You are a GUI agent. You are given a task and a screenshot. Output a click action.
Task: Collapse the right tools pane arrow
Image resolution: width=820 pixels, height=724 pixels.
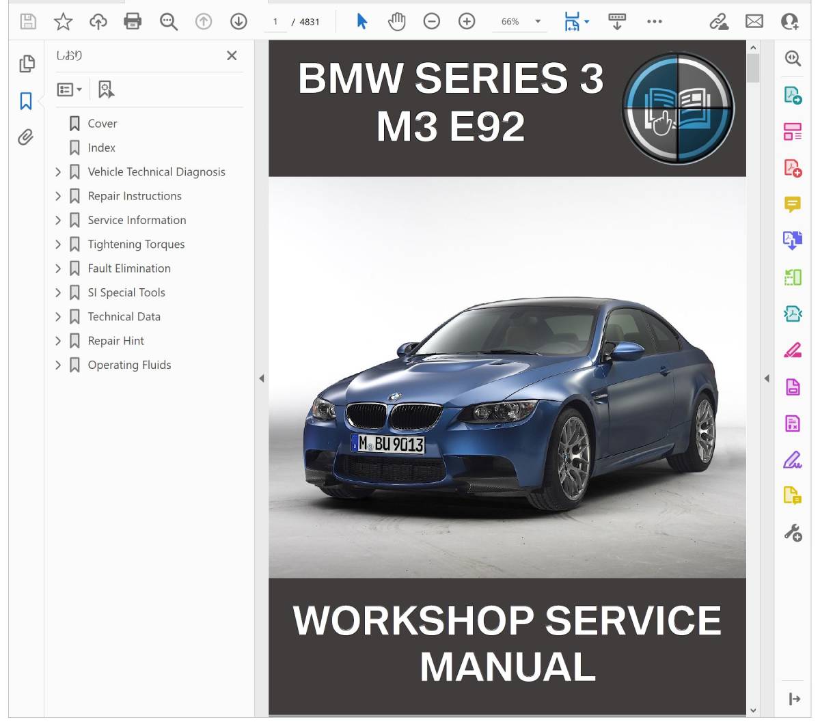coord(767,378)
